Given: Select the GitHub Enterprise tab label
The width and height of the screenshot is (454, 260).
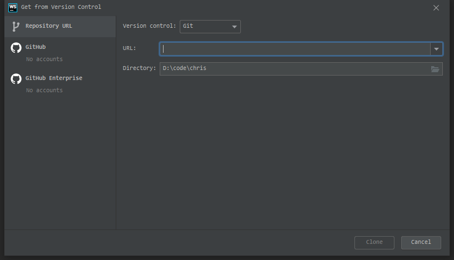Looking at the screenshot, I should pyautogui.click(x=54, y=78).
